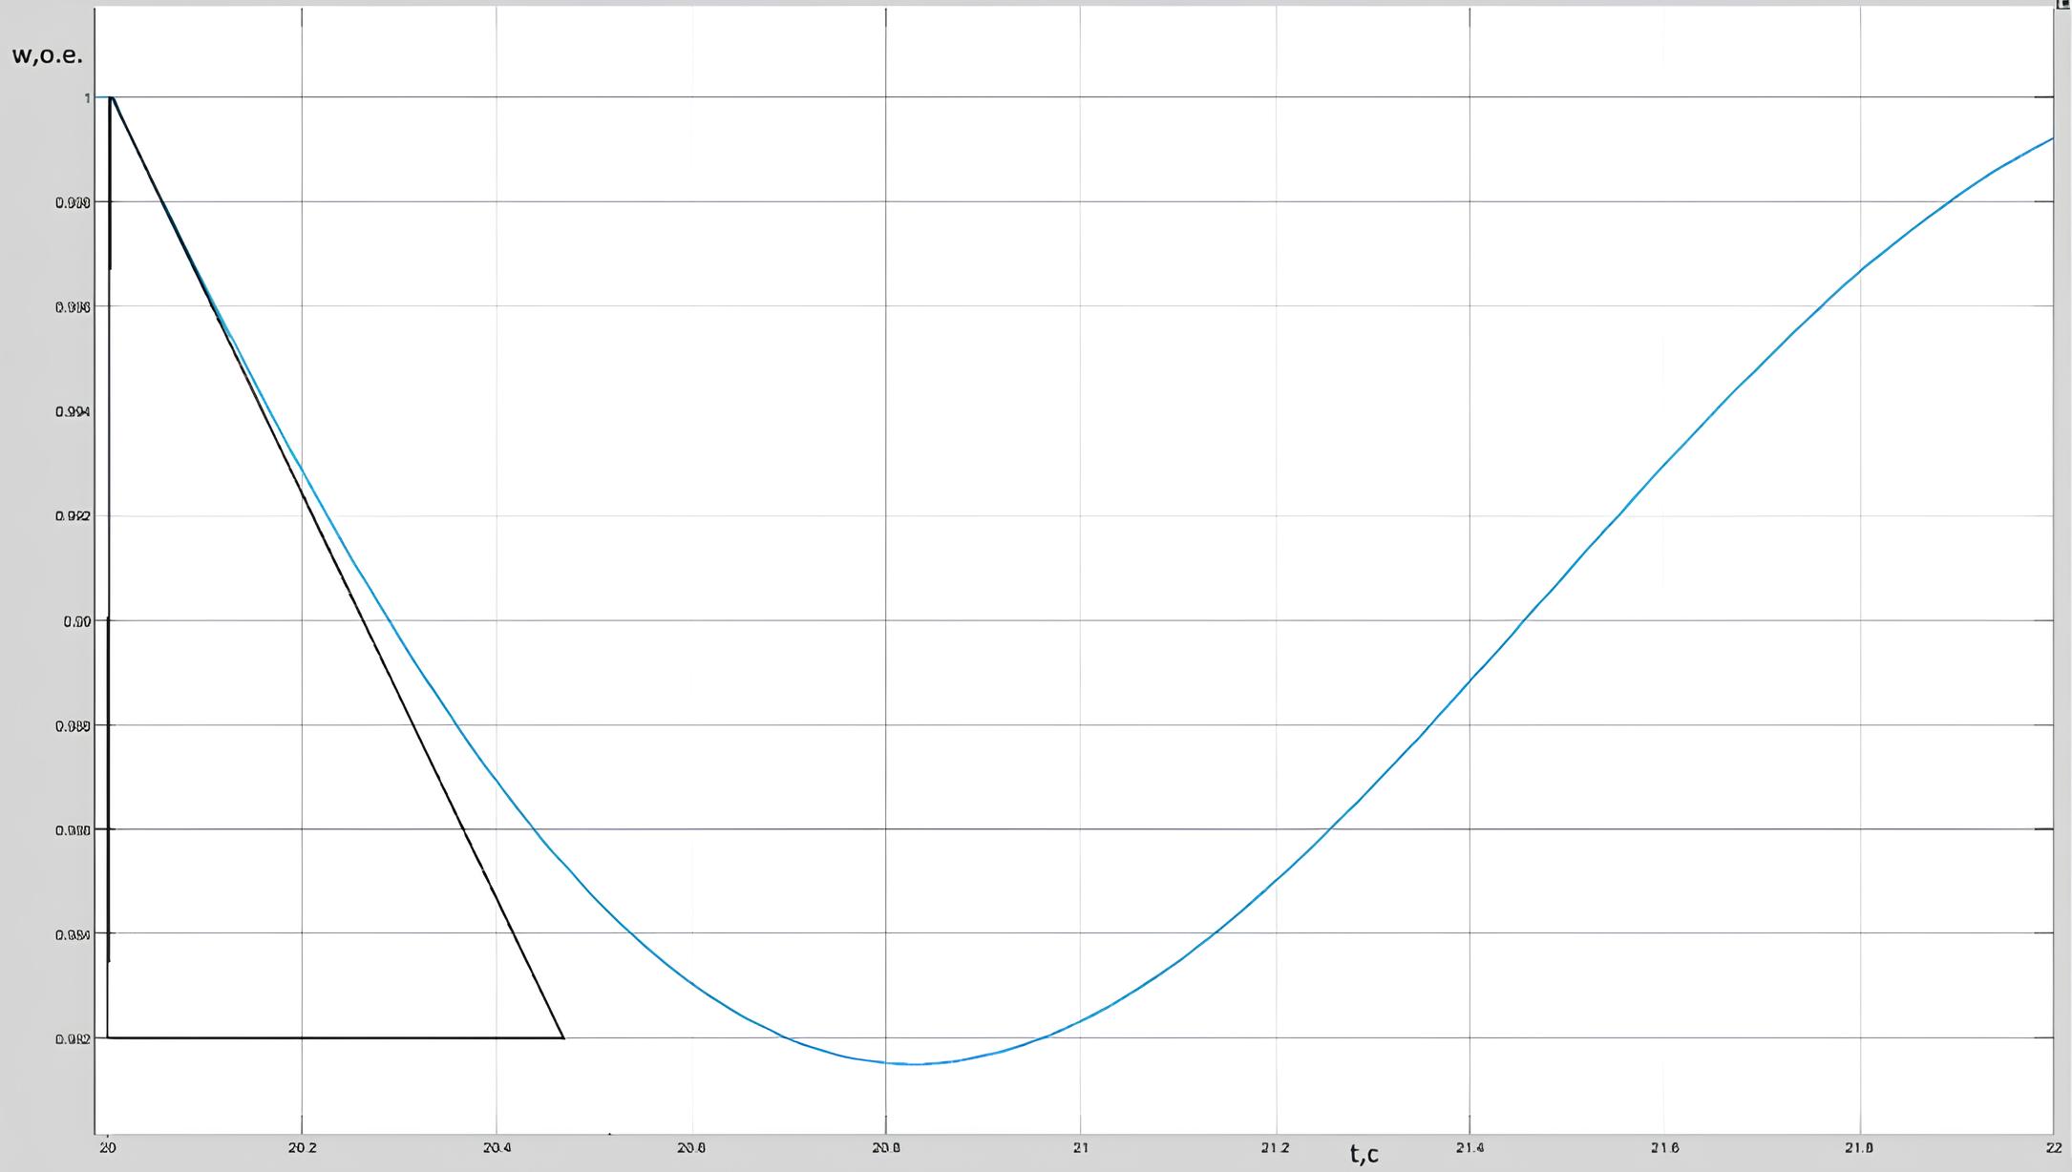Screen dimensions: 2072x1172
Task: Click the t,c x-axis label
Action: pyautogui.click(x=1364, y=1154)
